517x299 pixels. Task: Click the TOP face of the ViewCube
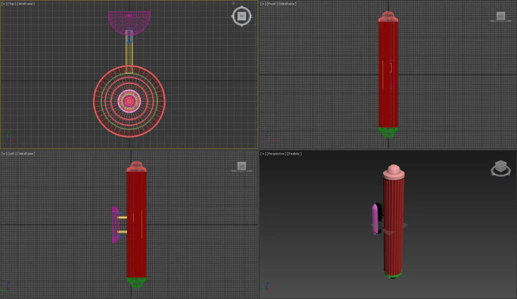[x=241, y=16]
